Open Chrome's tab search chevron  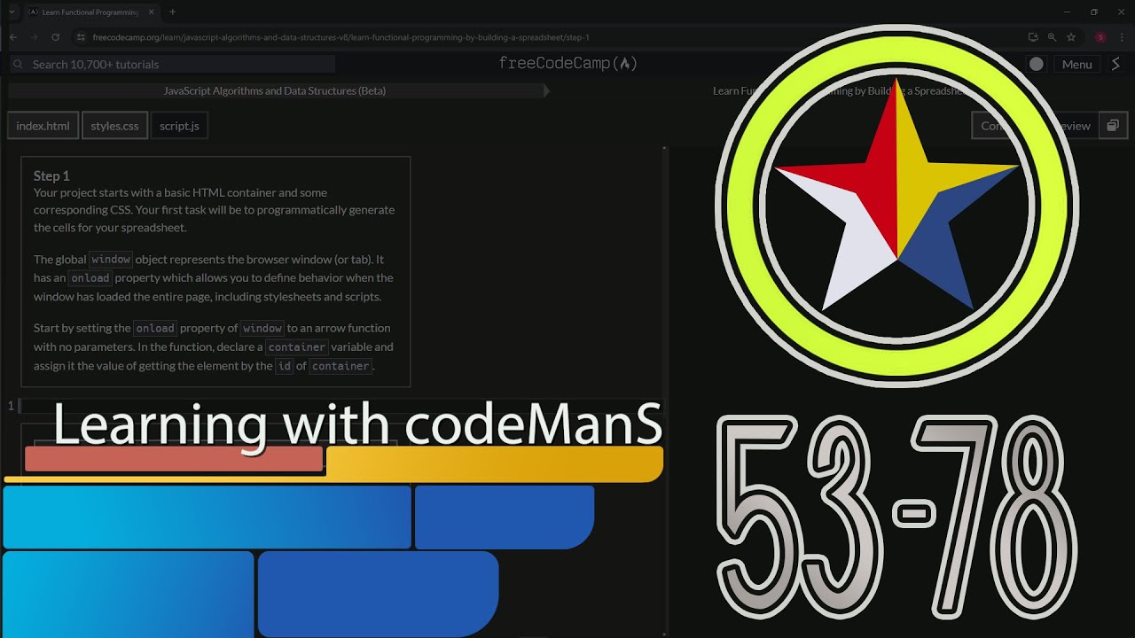(x=12, y=12)
